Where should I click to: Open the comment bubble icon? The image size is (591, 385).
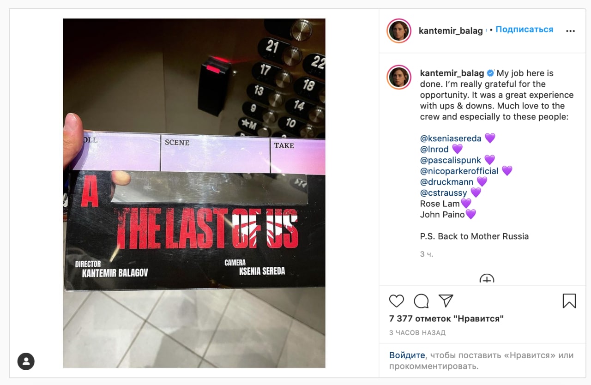click(421, 301)
